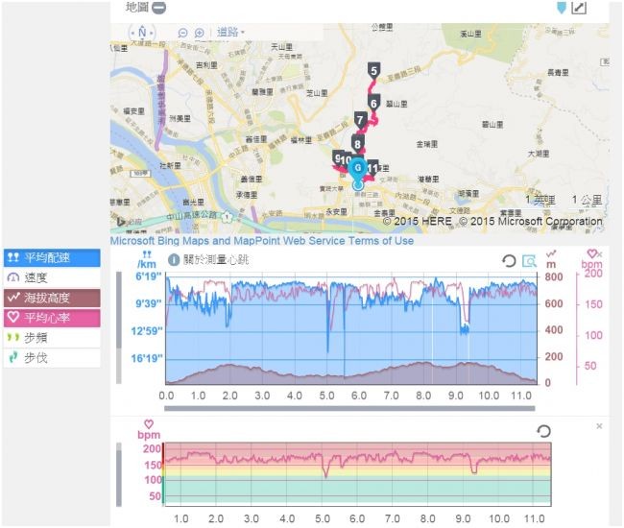
Task: Select kilometer marker 5 on map
Action: (x=373, y=71)
